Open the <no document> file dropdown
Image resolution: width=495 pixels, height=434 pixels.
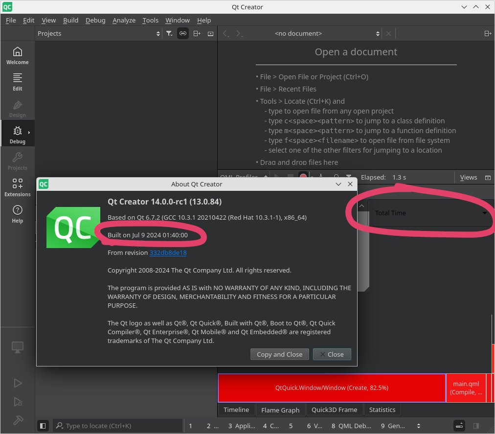(326, 33)
